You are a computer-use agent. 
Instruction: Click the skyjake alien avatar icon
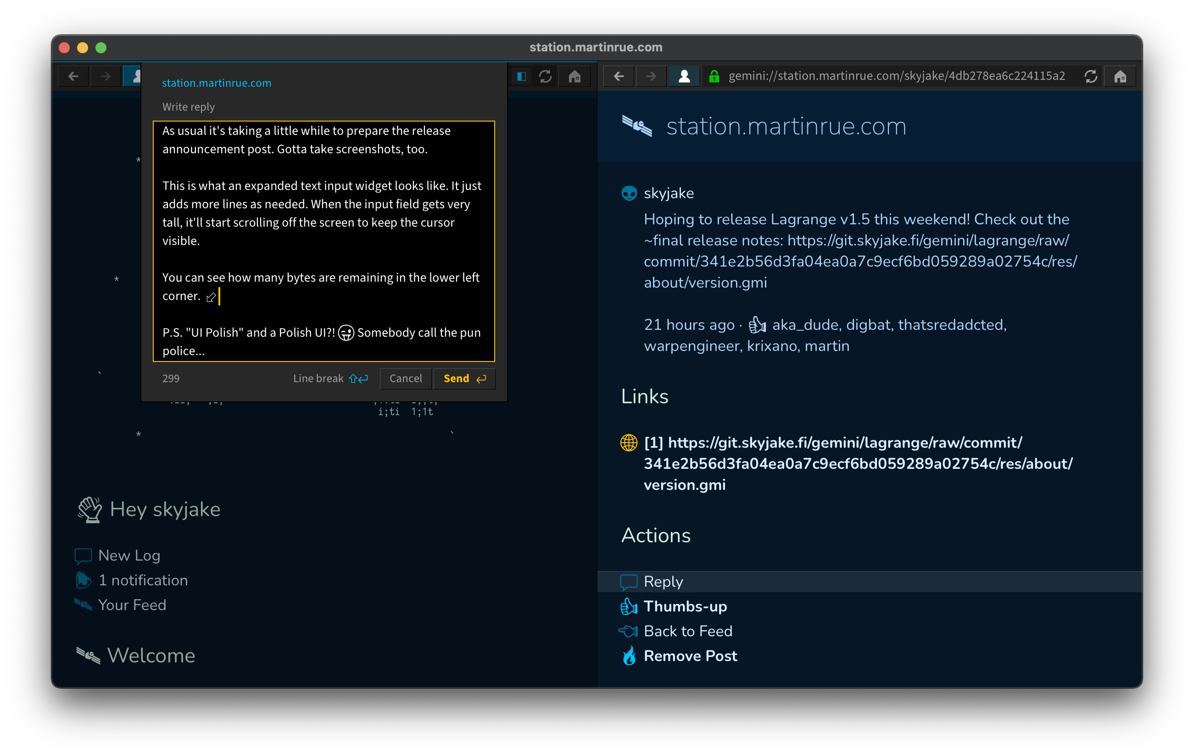[x=629, y=193]
